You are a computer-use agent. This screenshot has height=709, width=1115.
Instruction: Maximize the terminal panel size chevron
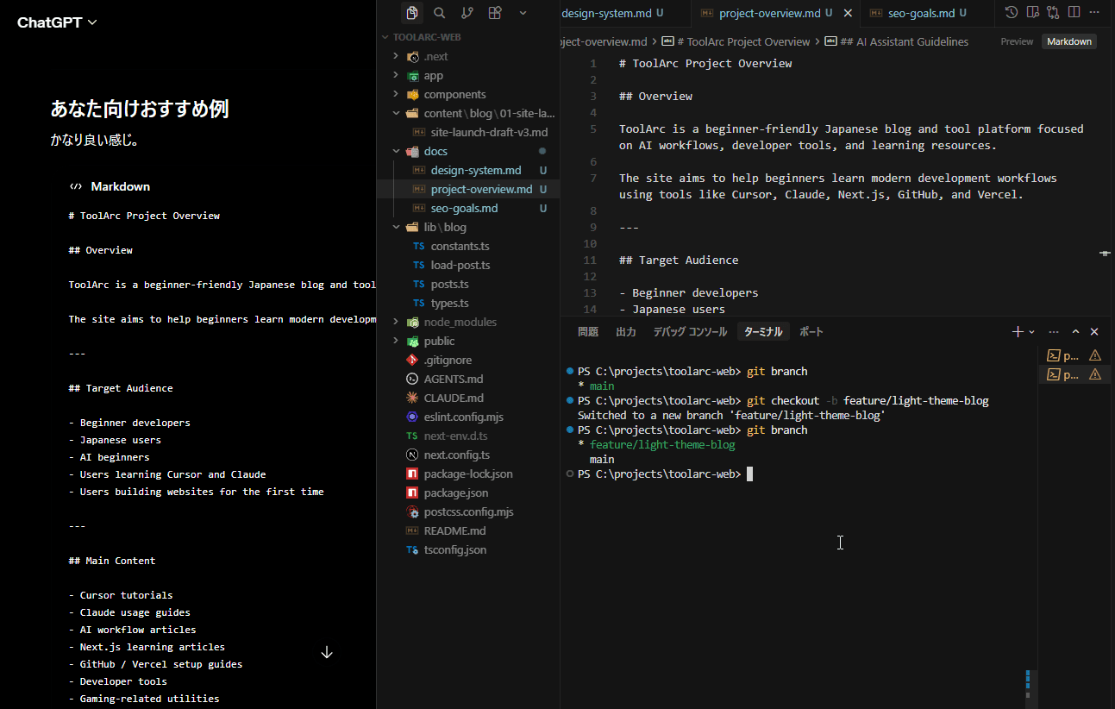(1075, 331)
